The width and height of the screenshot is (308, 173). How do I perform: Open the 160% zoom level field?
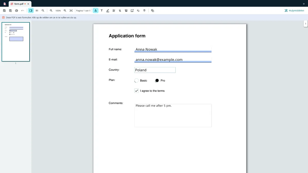pyautogui.click(x=58, y=11)
